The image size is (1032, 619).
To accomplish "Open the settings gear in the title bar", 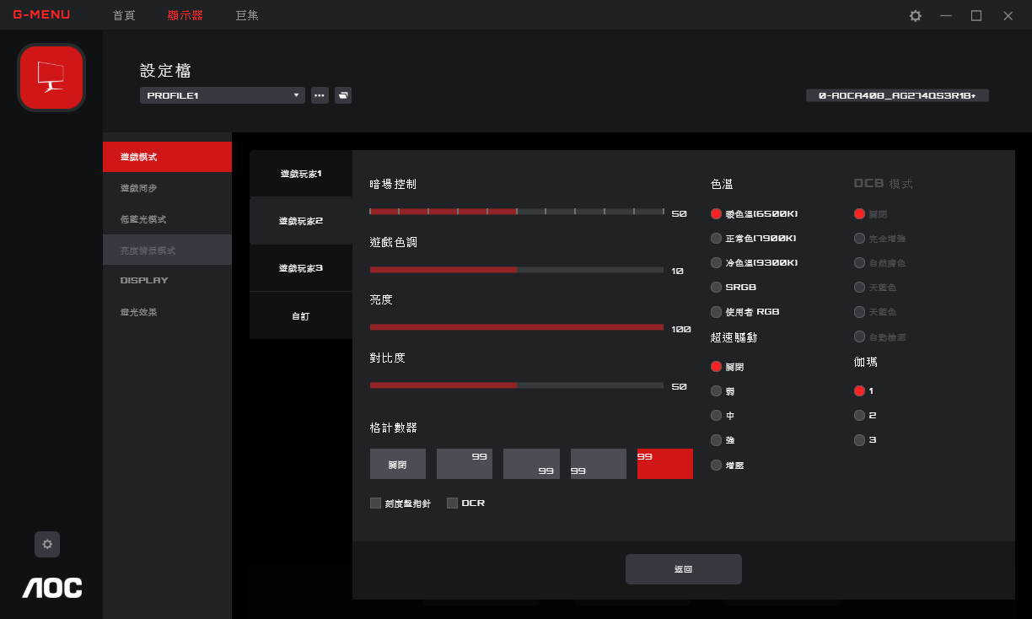I will point(916,15).
